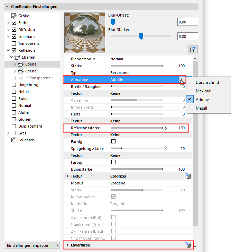Collapse the CineRender-Einstellungen panel

click(7, 7)
